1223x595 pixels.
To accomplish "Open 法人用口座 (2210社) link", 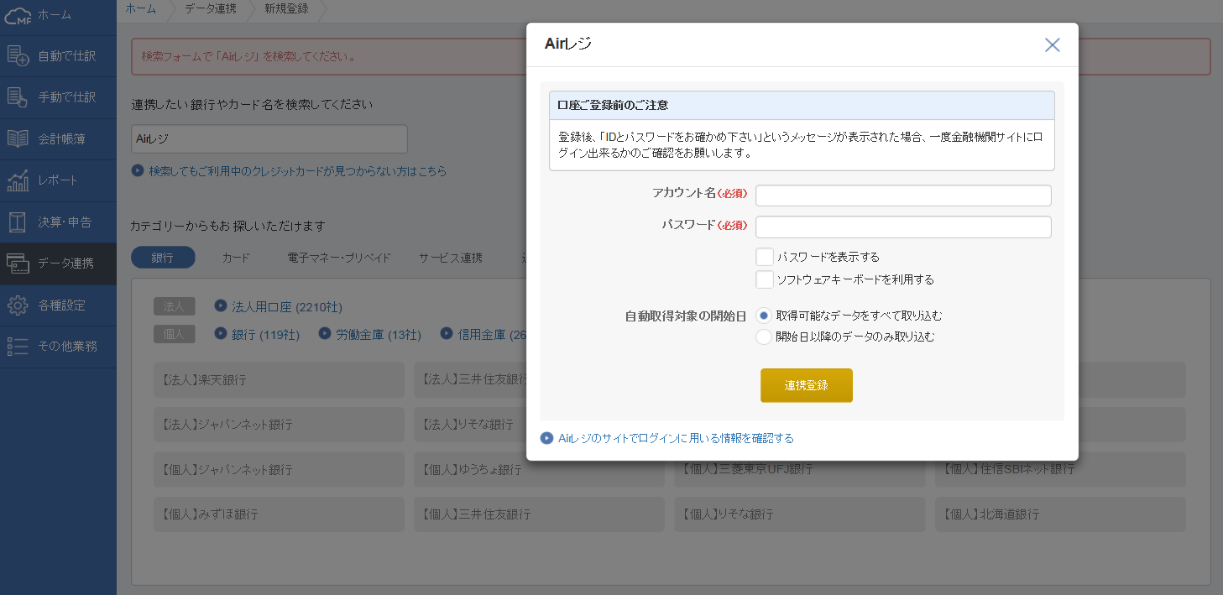I will 287,307.
